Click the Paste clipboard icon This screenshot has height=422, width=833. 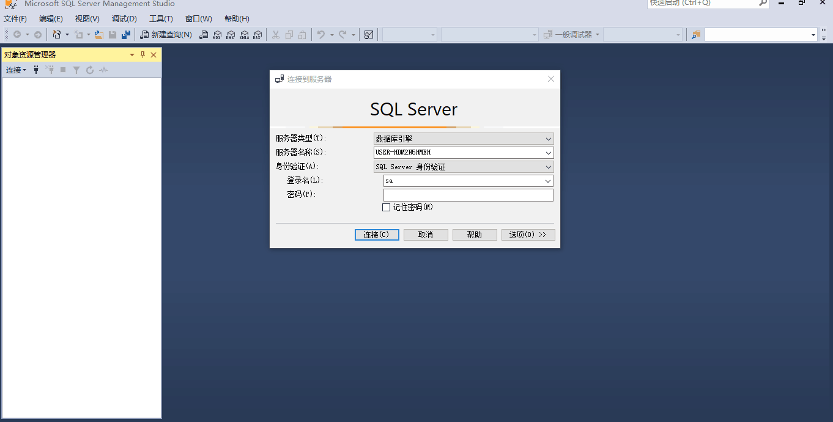tap(302, 35)
